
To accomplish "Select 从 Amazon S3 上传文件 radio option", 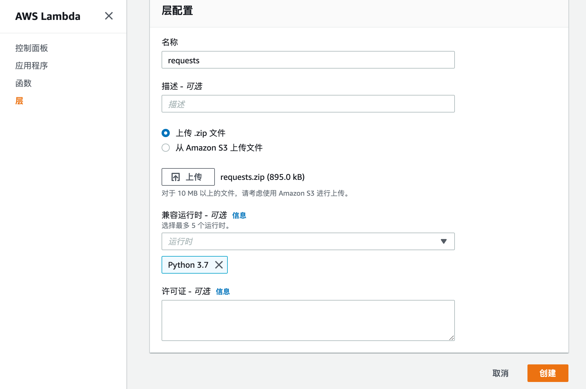I will 166,148.
